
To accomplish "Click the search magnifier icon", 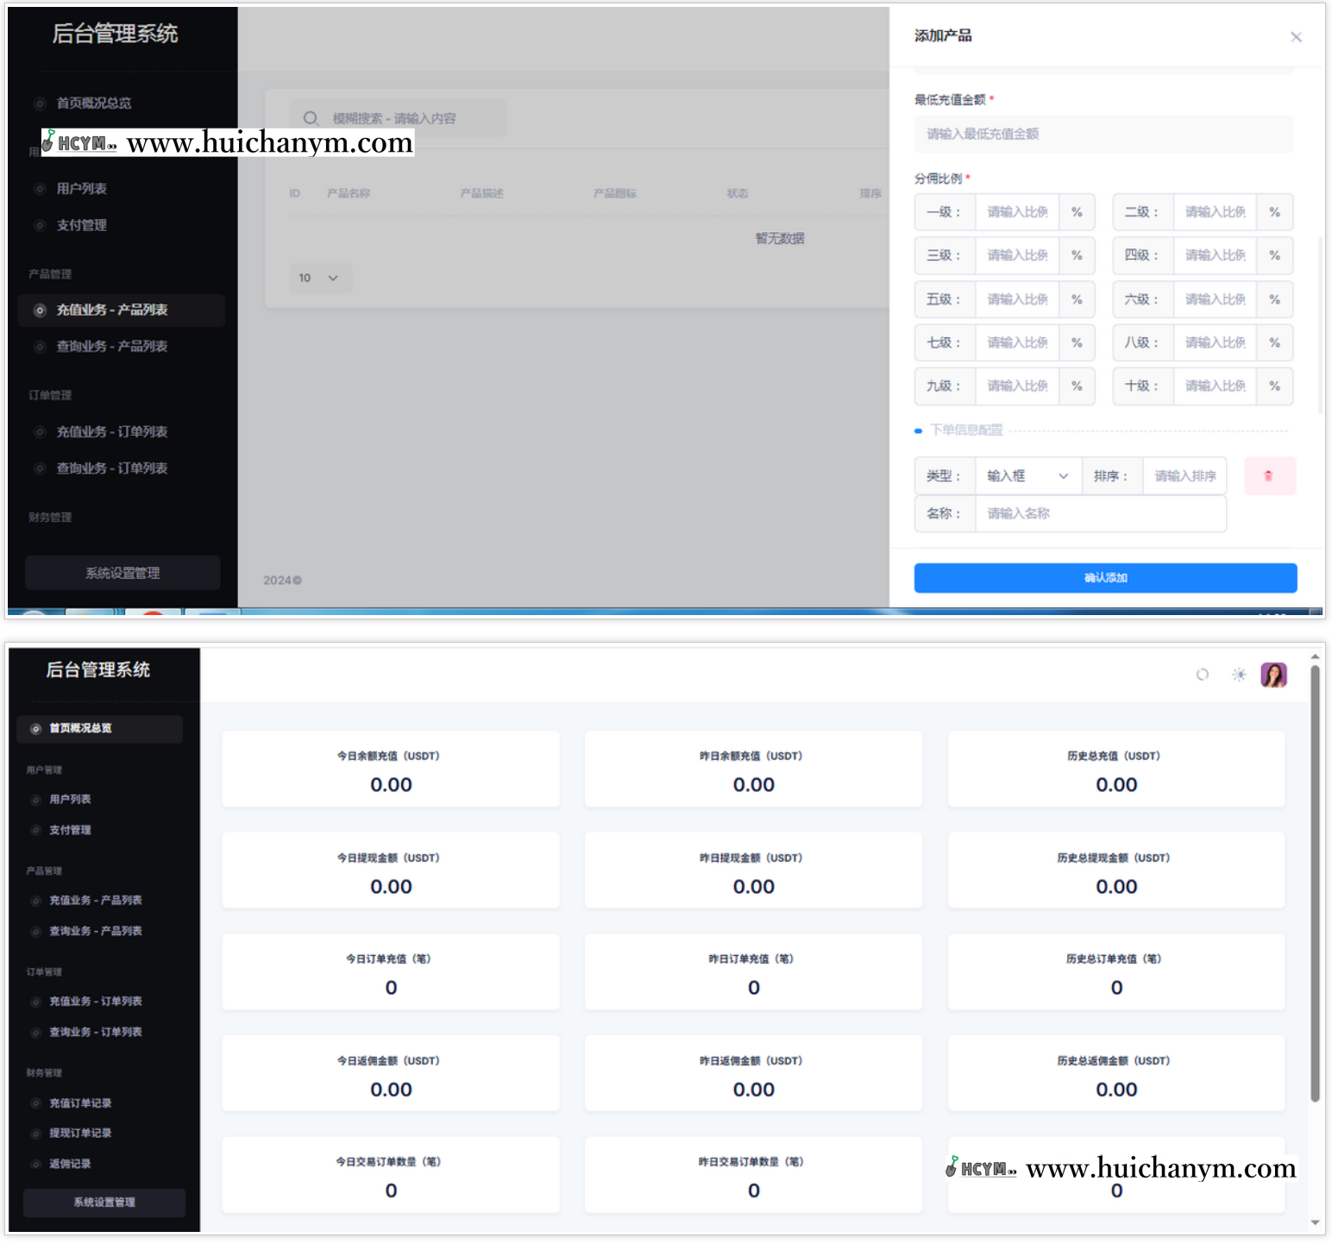I will (x=311, y=118).
